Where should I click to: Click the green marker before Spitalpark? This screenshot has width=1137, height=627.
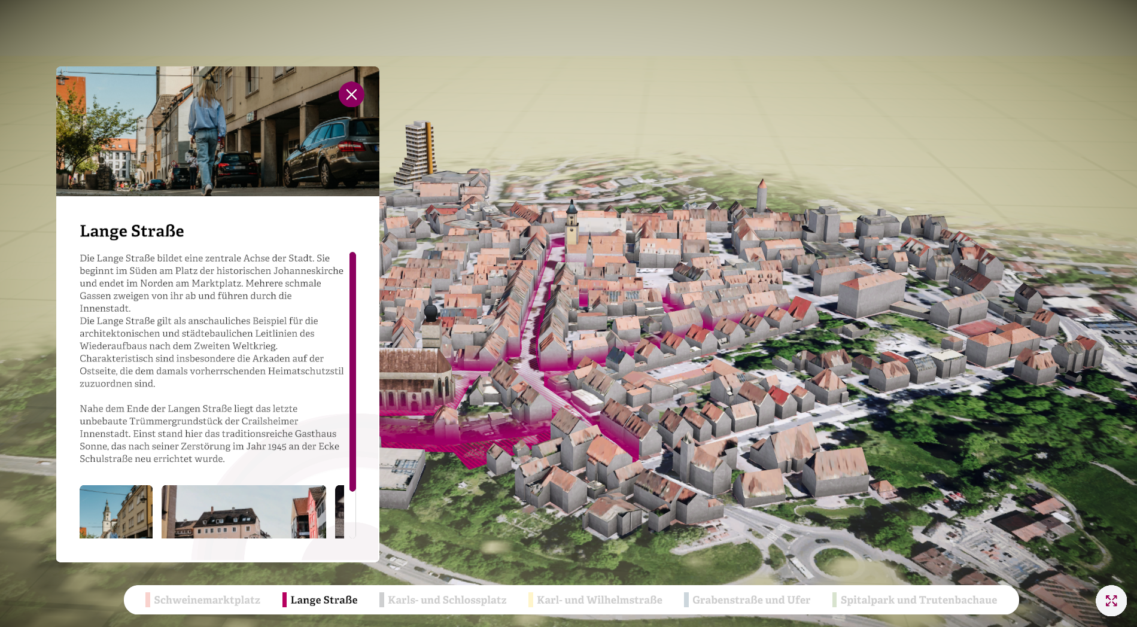tap(834, 600)
